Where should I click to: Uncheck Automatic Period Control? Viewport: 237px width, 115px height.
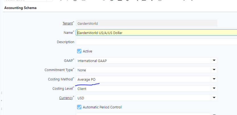point(79,107)
